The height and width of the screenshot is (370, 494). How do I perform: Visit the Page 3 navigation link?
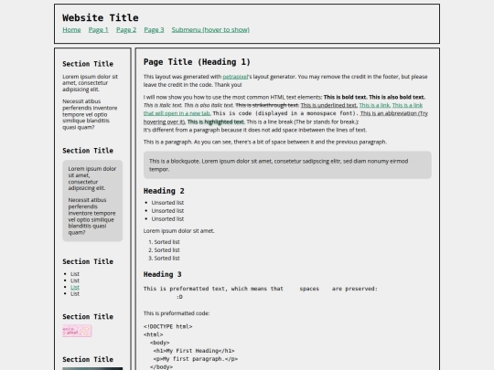(154, 29)
